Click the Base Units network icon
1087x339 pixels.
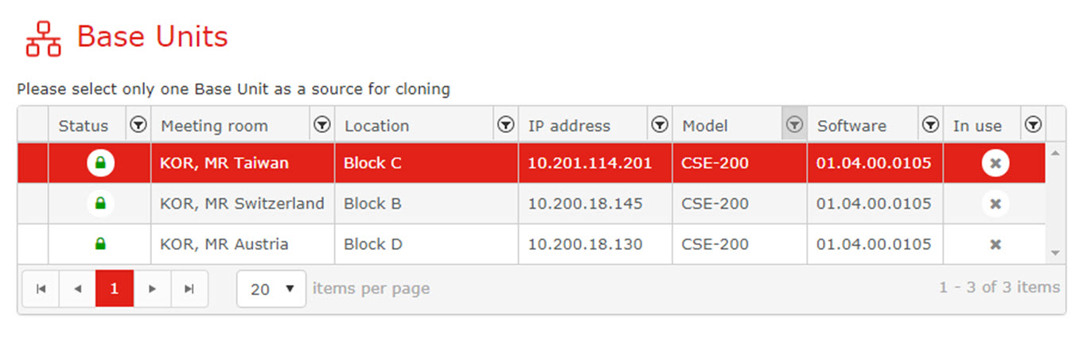[43, 39]
